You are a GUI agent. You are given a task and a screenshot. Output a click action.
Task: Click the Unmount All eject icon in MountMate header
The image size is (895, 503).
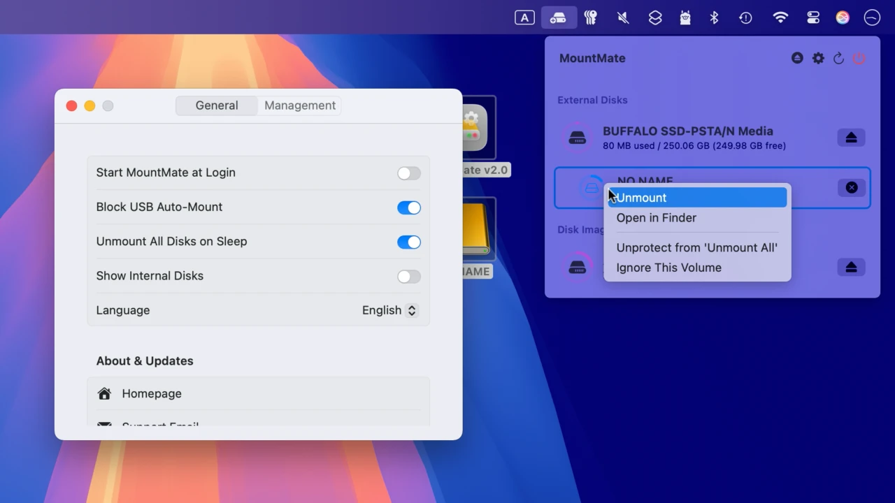click(797, 58)
